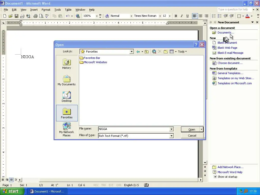This screenshot has height=195, width=260.
Task: Click the Undo arrow icon
Action: (x=68, y=16)
